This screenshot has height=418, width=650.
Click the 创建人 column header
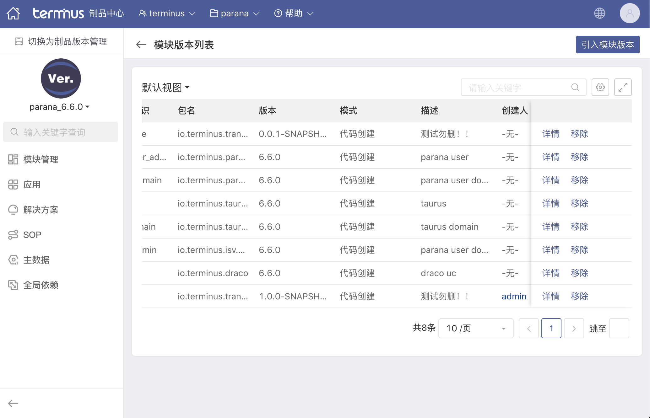click(515, 110)
